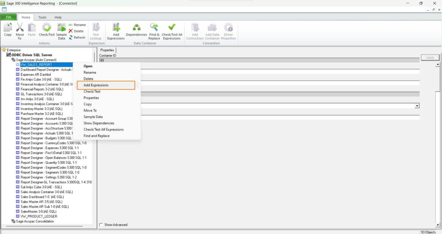Switch to the Tools ribbon tab

click(42, 17)
